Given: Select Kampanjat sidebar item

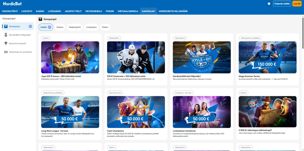Looking at the screenshot, I should coord(18,26).
